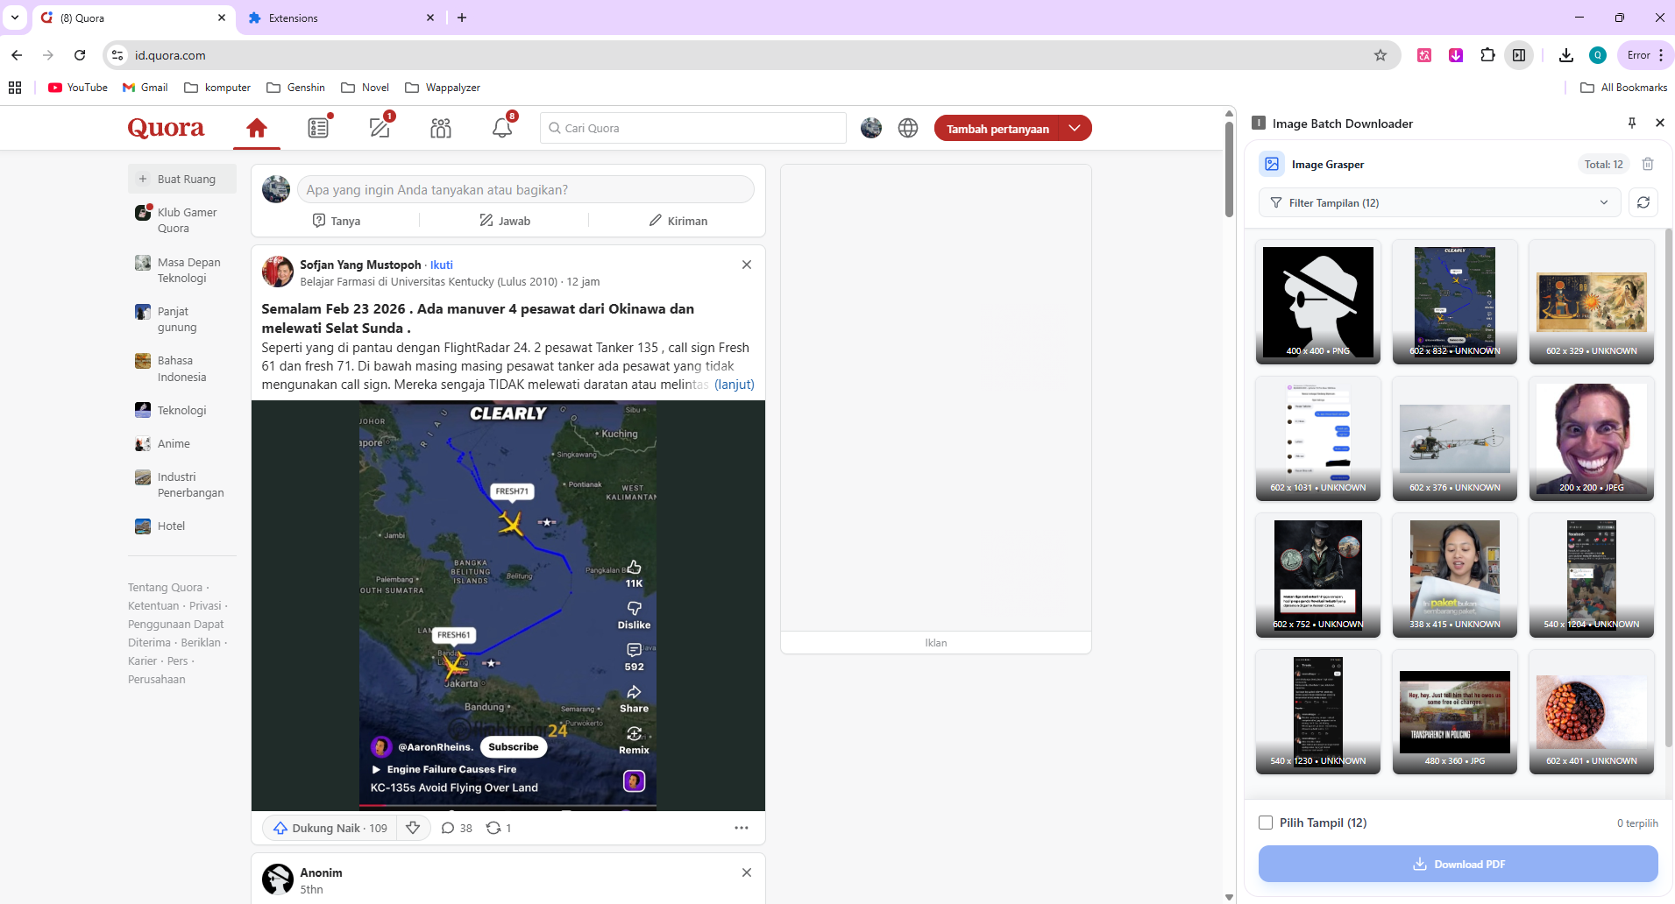Open the Quora Home feed icon

[x=256, y=128]
